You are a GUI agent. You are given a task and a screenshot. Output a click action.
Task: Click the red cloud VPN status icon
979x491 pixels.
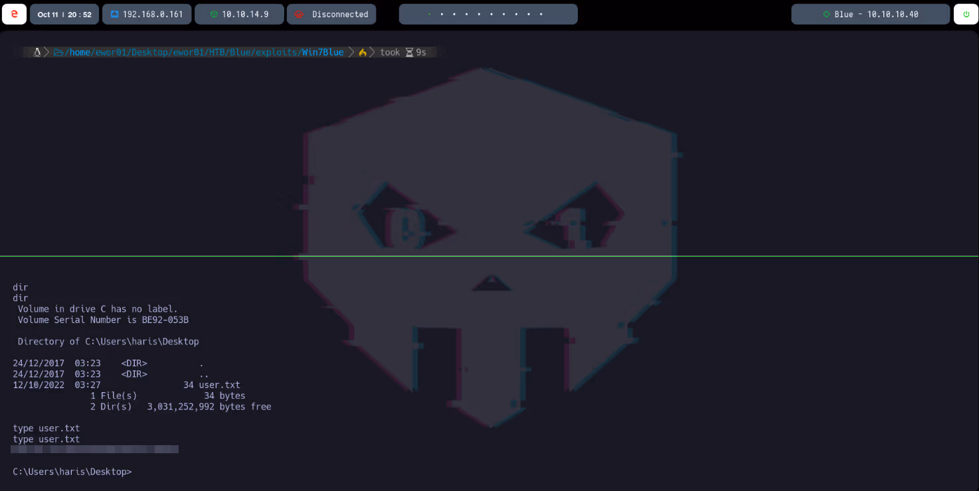pos(299,14)
